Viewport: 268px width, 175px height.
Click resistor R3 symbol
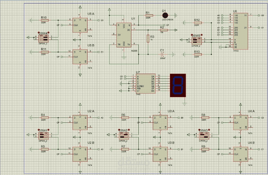point(148,39)
